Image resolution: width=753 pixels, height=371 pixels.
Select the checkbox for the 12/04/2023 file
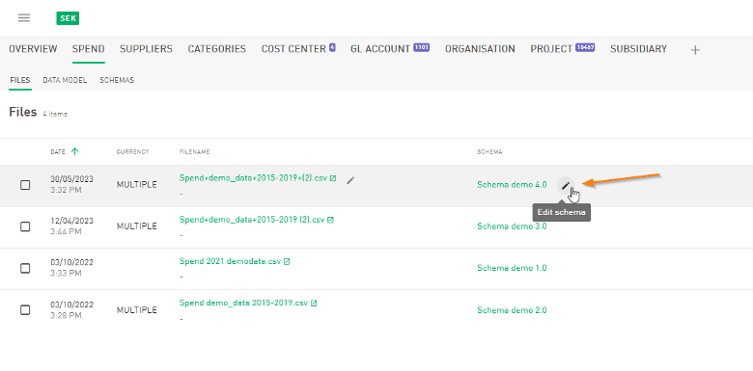25,226
